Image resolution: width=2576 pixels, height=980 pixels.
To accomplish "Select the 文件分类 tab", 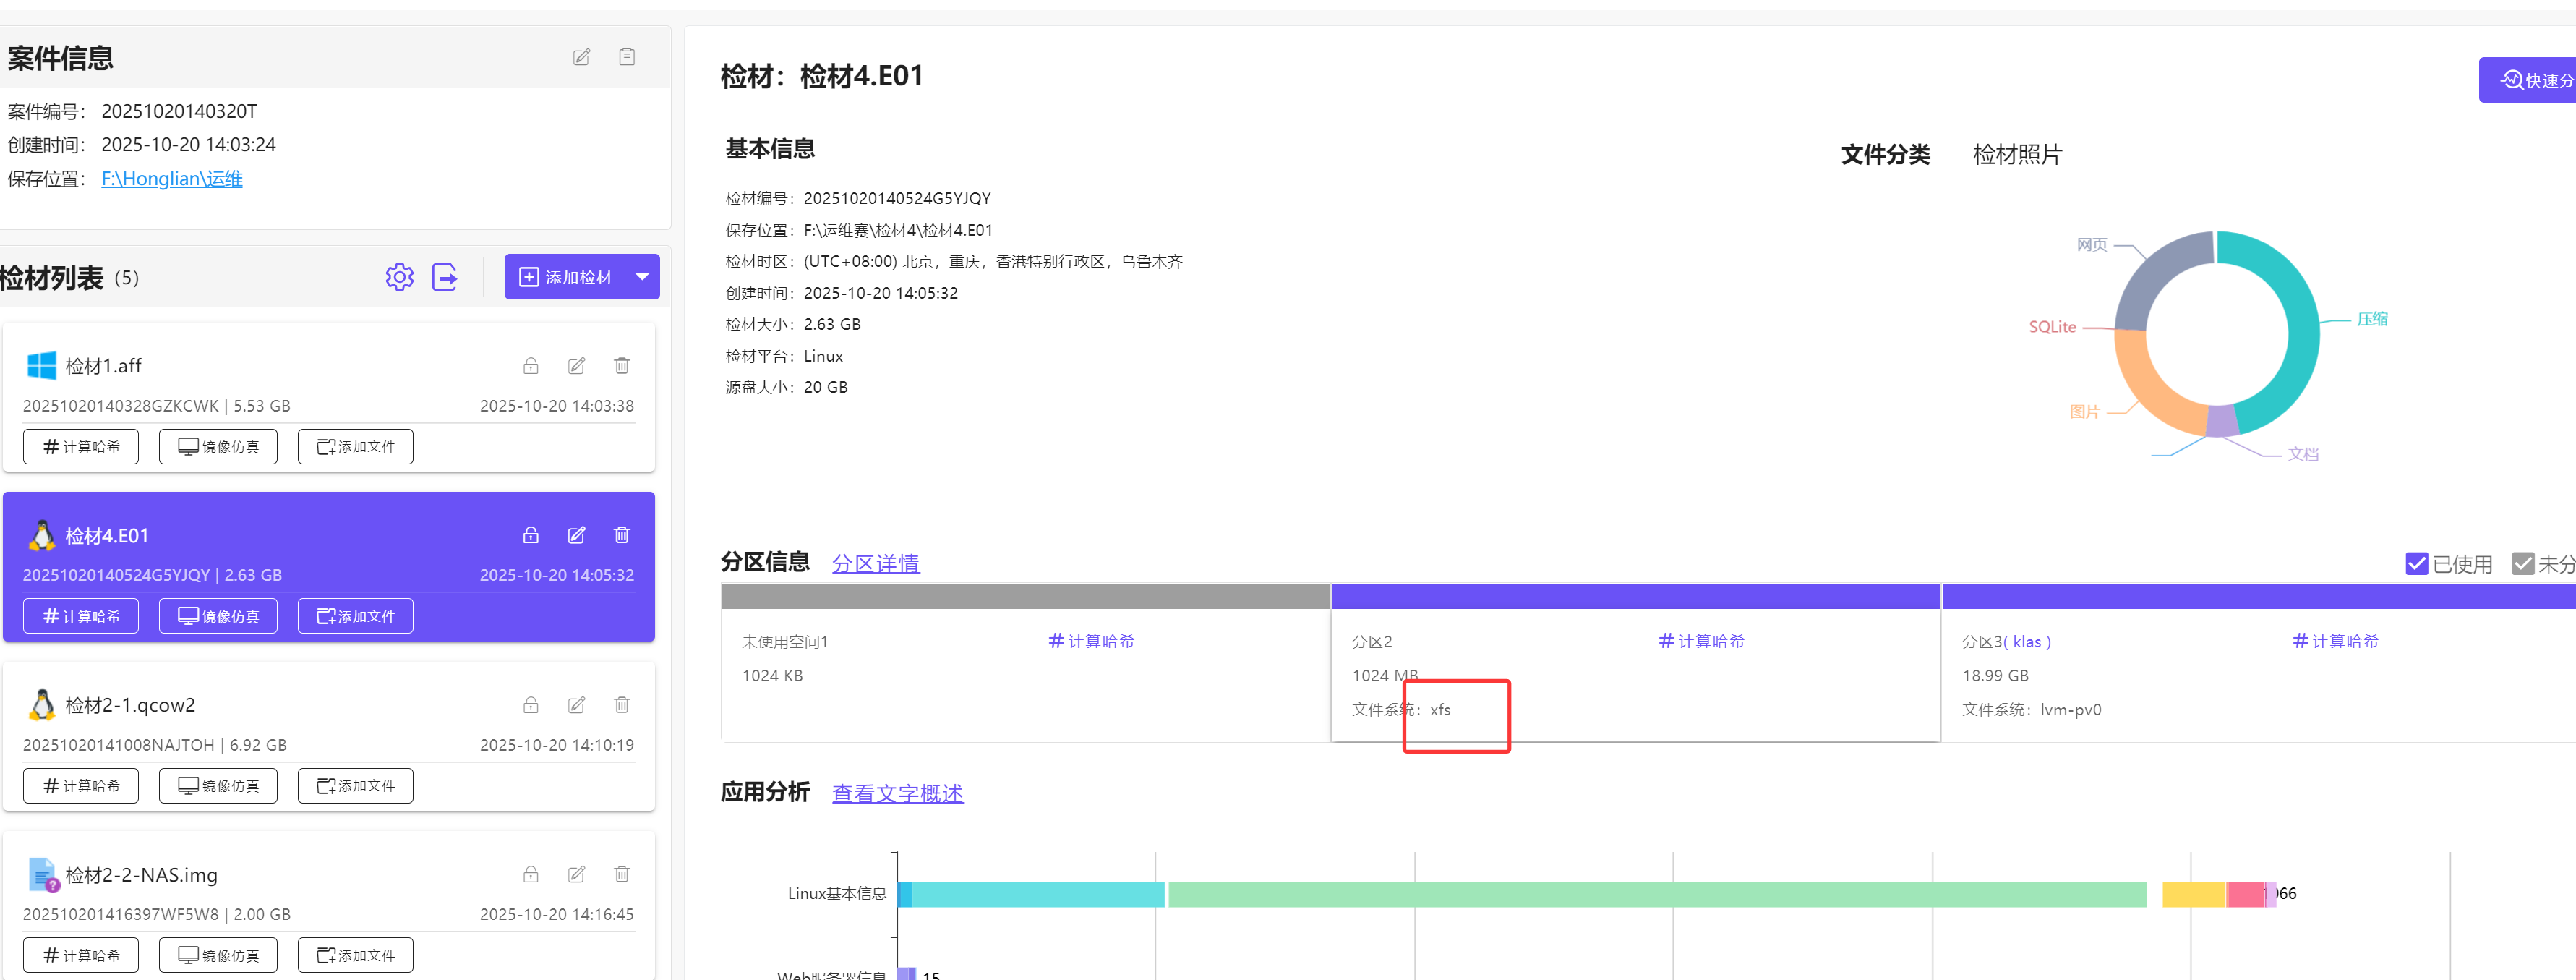I will coord(1885,155).
